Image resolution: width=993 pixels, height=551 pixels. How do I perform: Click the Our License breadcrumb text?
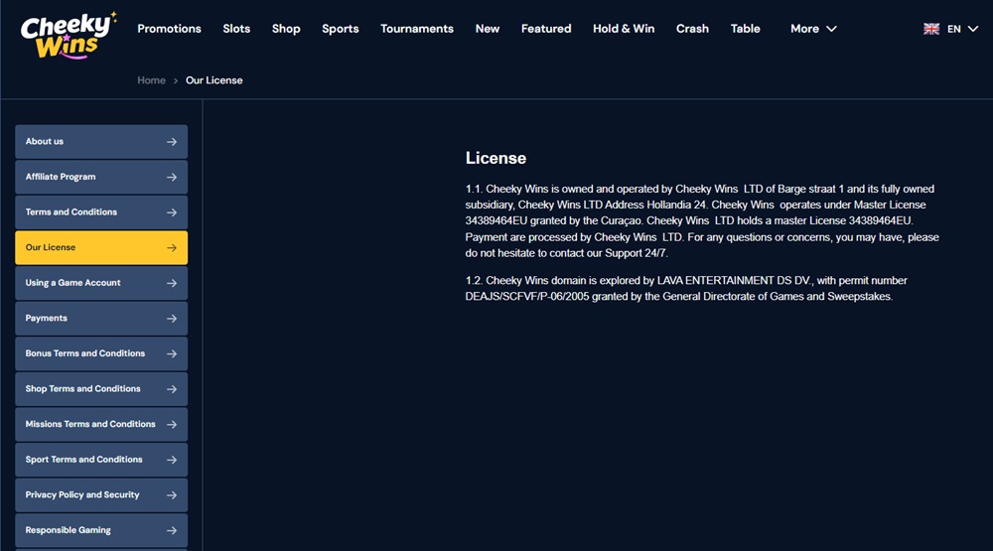(x=214, y=80)
